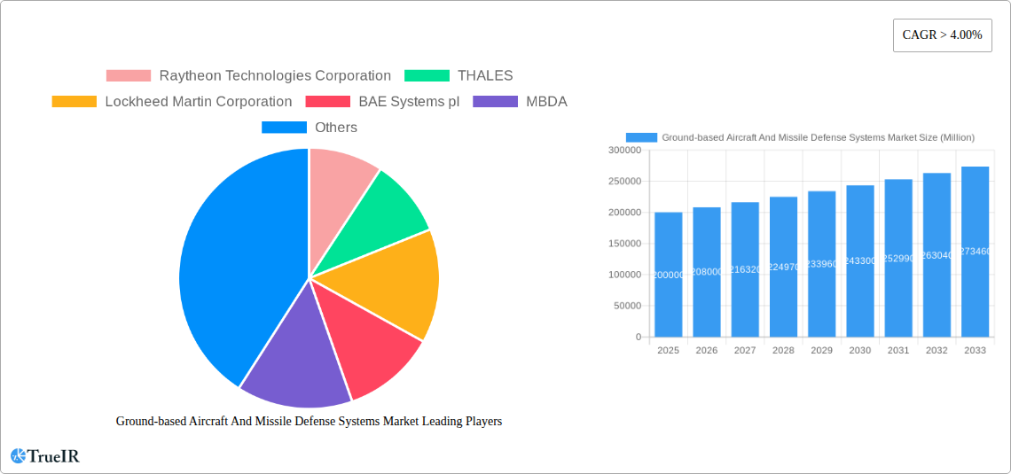Click the CAGR > 4.00% badge
The image size is (1011, 474).
pyautogui.click(x=942, y=35)
